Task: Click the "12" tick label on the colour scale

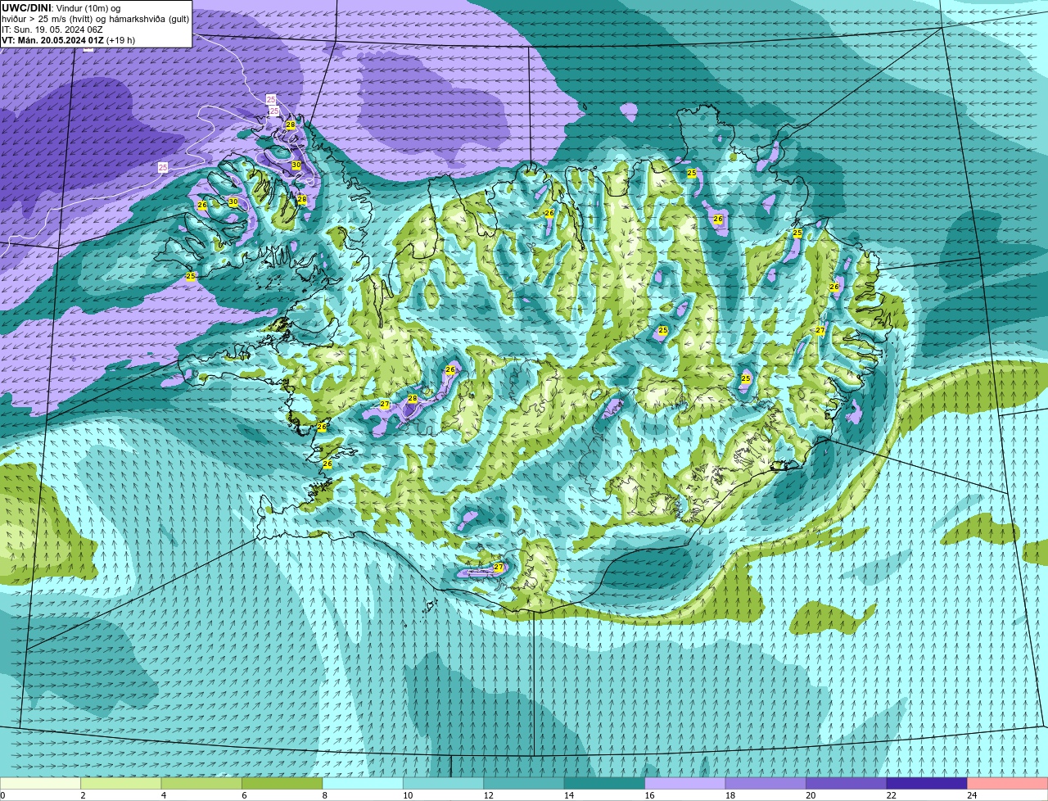Action: click(x=489, y=795)
